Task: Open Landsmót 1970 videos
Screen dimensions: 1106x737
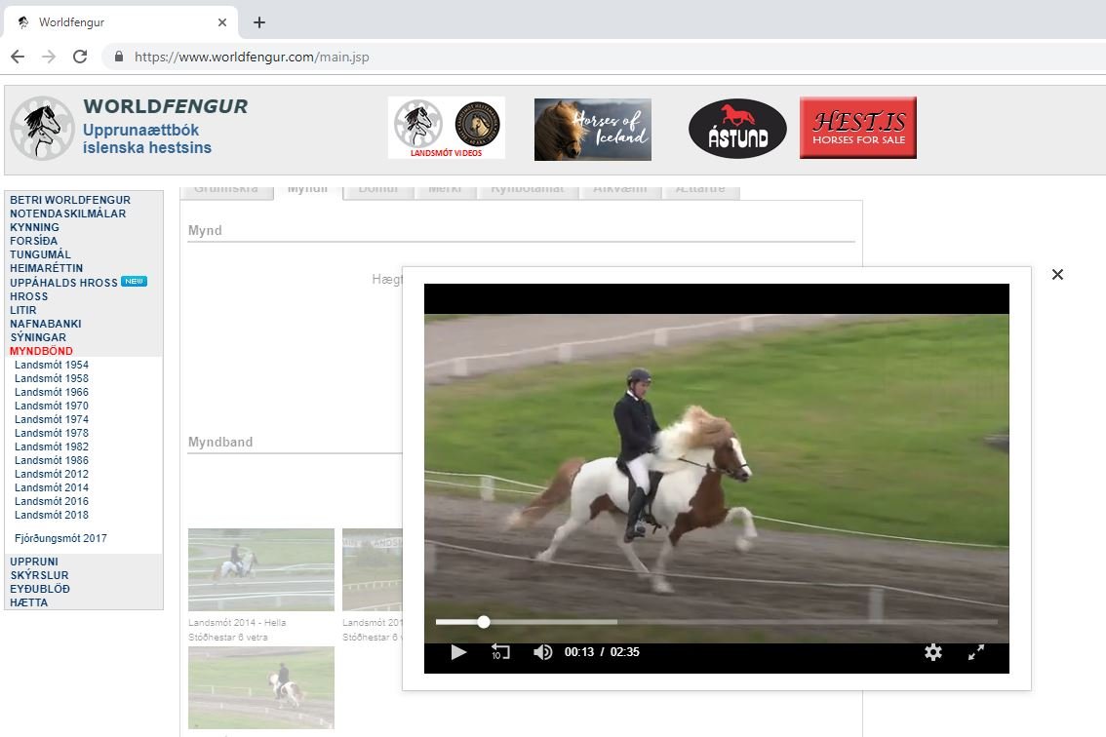Action: 52,406
